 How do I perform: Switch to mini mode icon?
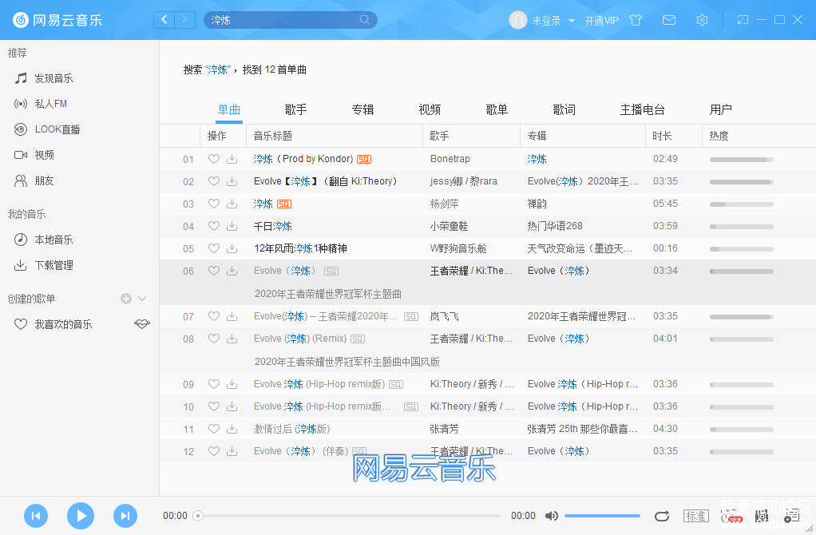click(x=743, y=20)
